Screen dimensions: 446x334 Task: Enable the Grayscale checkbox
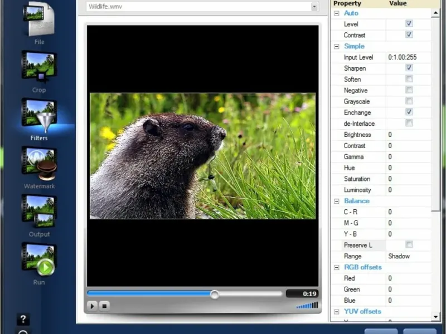(409, 101)
